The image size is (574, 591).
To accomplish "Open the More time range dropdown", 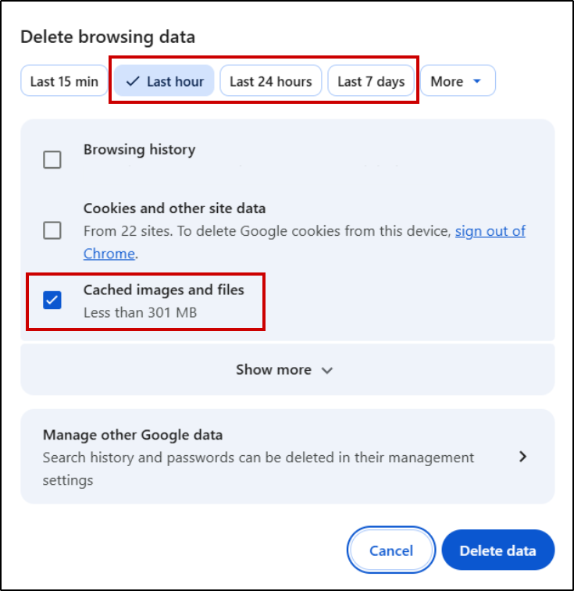I will point(458,81).
